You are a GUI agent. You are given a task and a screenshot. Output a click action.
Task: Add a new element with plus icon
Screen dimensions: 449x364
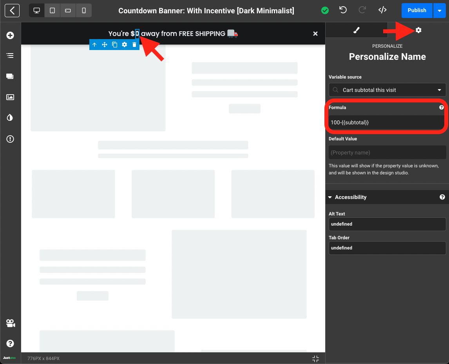[x=10, y=36]
